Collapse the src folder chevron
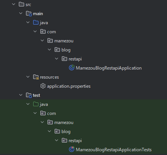This screenshot has width=167, height=155. tap(14, 4)
